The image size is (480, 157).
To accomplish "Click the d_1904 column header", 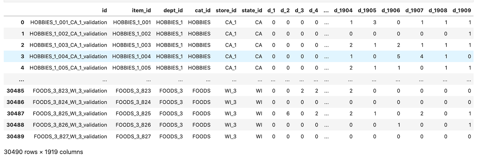I will click(x=343, y=10).
